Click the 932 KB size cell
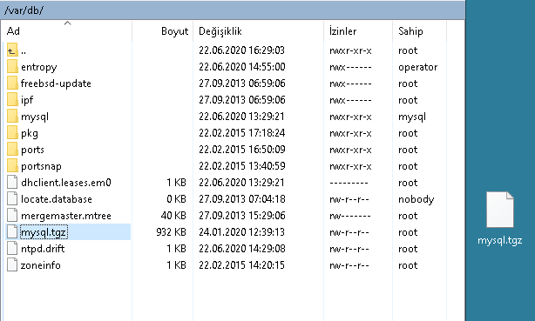The width and height of the screenshot is (535, 321). click(x=172, y=232)
